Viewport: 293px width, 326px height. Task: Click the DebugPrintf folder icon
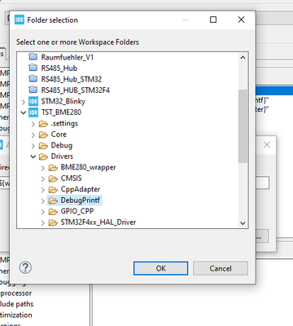[53, 200]
